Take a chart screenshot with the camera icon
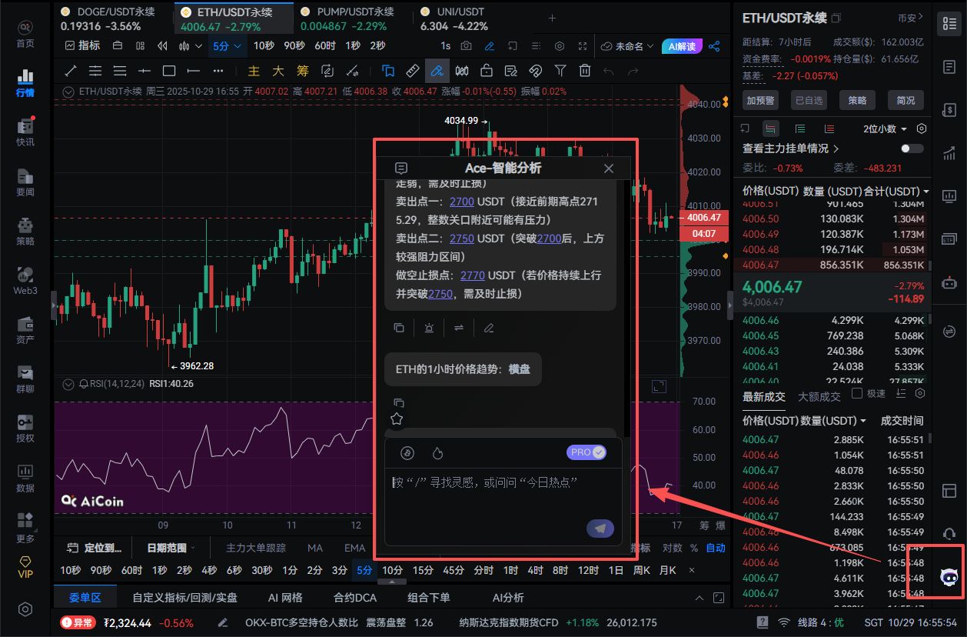The image size is (967, 637). [467, 45]
